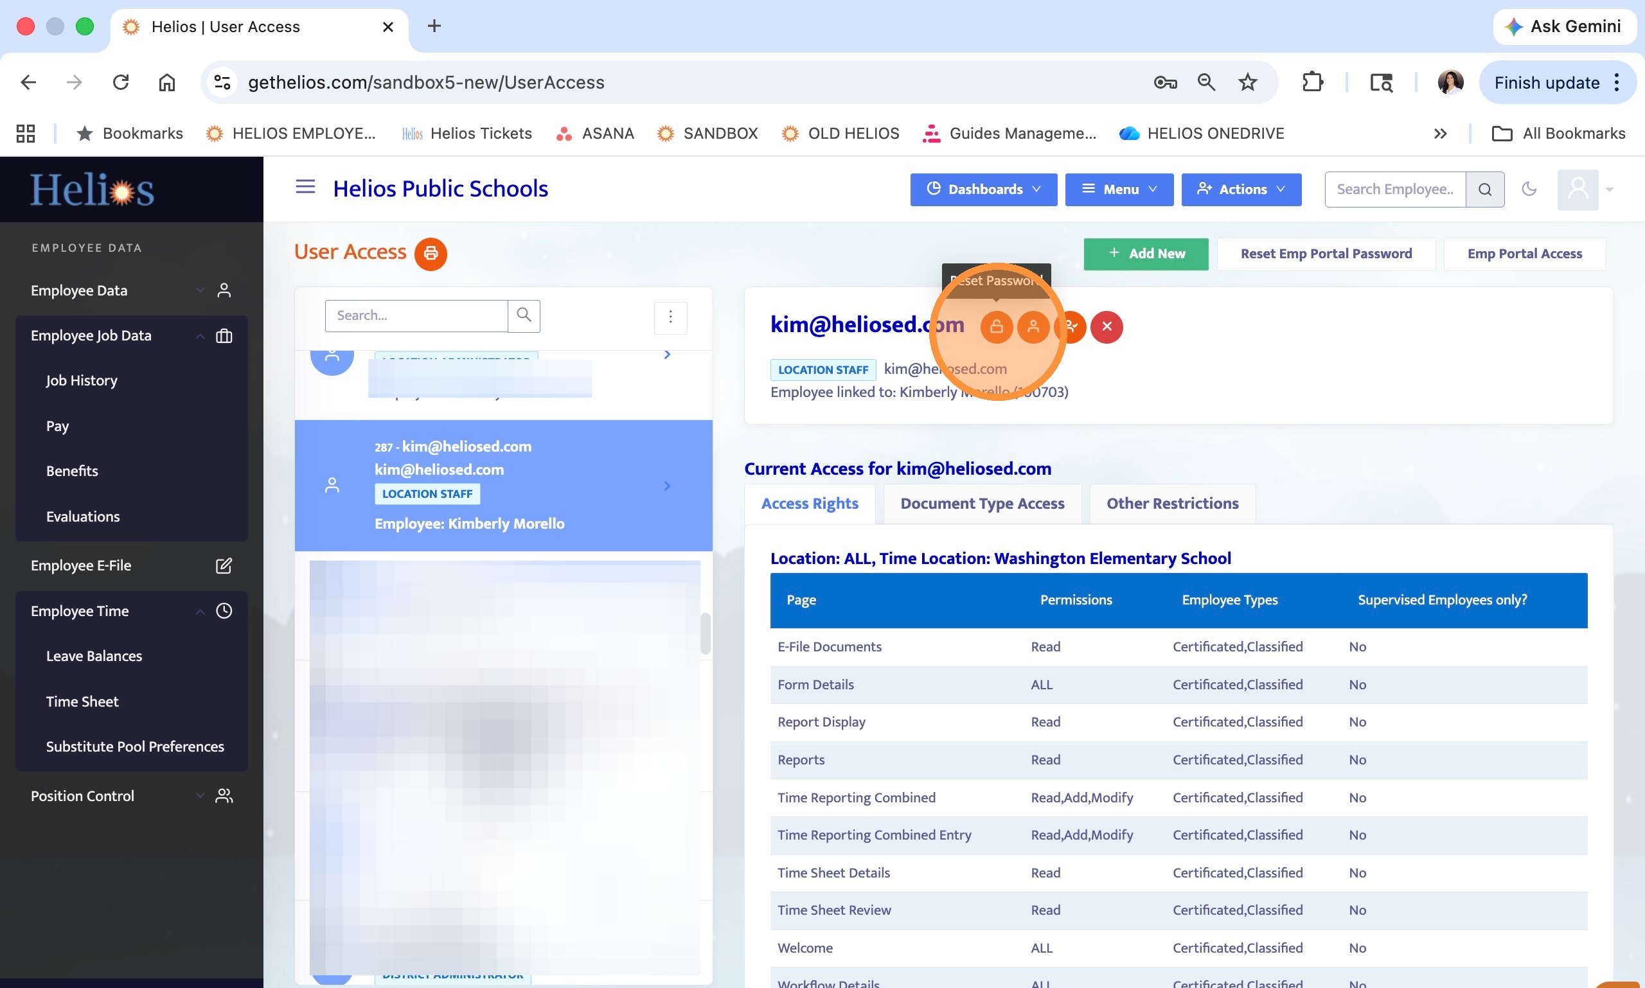Bookmark this page with the star icon
The image size is (1645, 988).
pos(1247,83)
